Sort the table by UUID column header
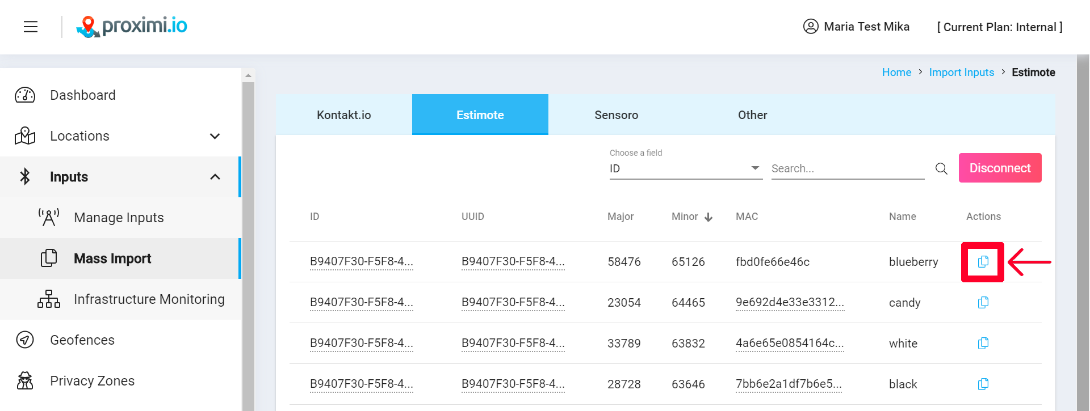Image resolution: width=1090 pixels, height=411 pixels. (x=473, y=217)
